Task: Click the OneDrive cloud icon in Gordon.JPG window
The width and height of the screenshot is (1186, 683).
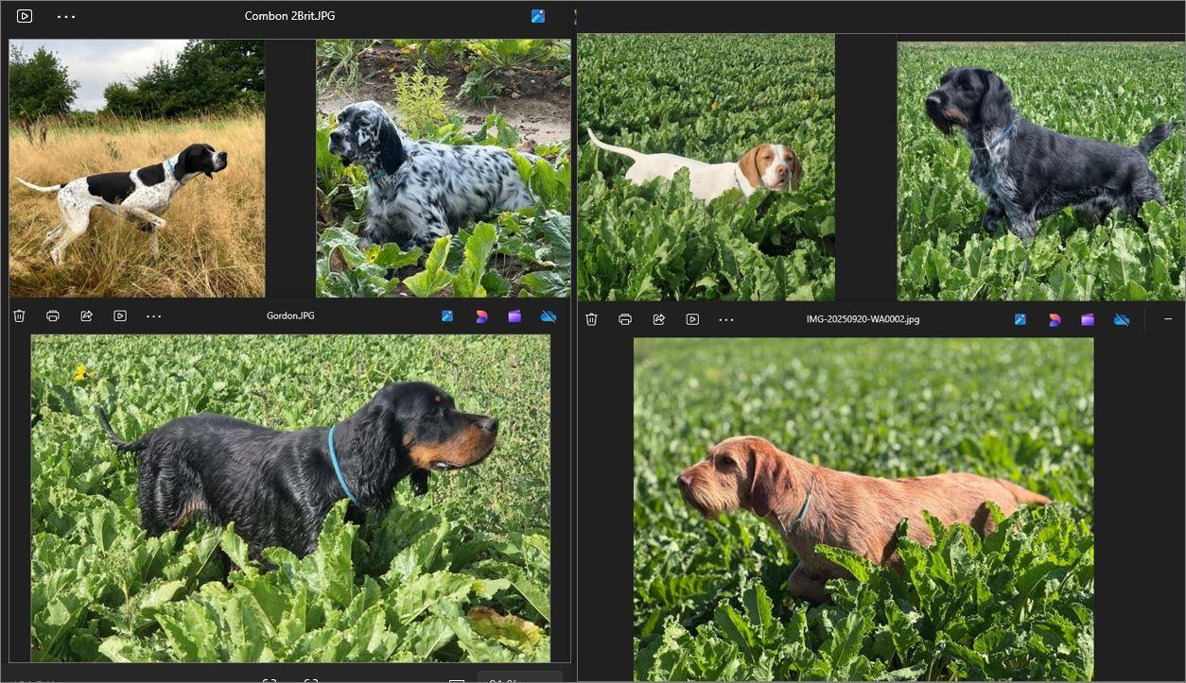Action: 549,316
